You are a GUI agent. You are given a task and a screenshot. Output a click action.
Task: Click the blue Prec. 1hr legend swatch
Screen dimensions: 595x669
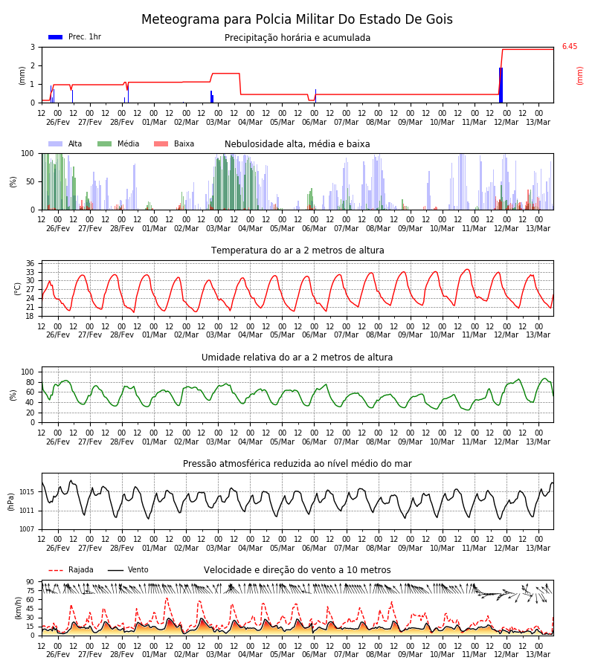pyautogui.click(x=56, y=37)
